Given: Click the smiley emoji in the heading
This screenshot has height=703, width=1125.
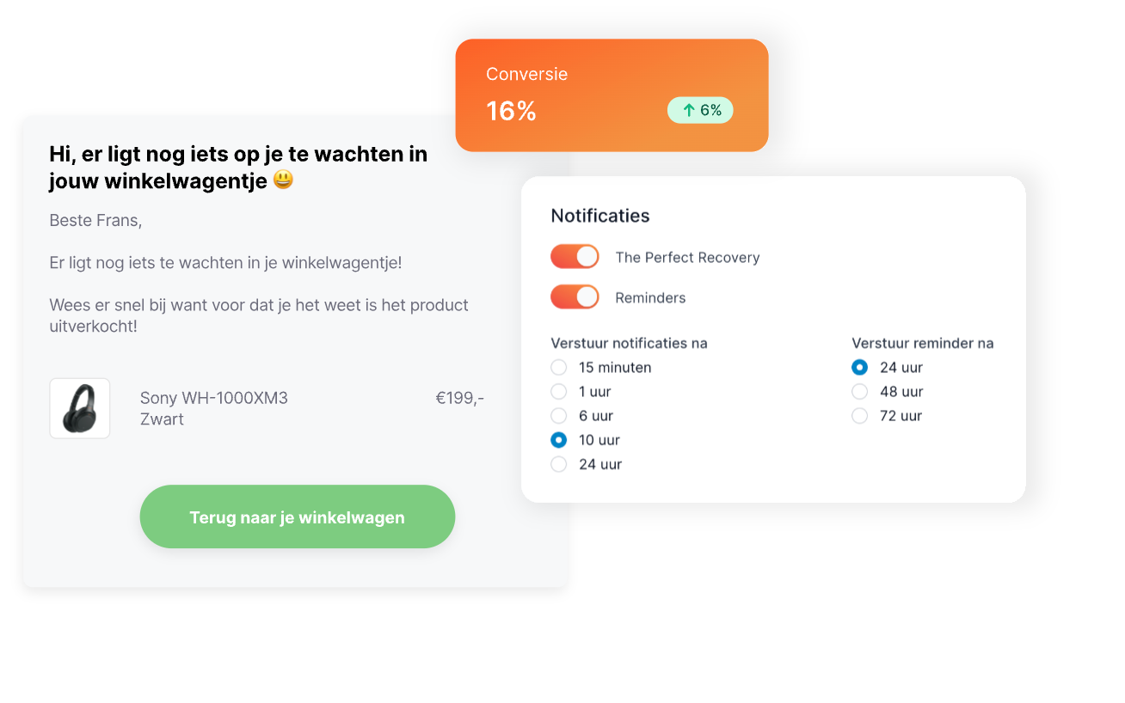Looking at the screenshot, I should pyautogui.click(x=283, y=180).
